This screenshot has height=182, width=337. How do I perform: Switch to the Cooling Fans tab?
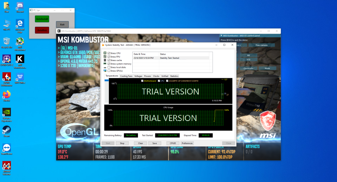tap(126, 76)
